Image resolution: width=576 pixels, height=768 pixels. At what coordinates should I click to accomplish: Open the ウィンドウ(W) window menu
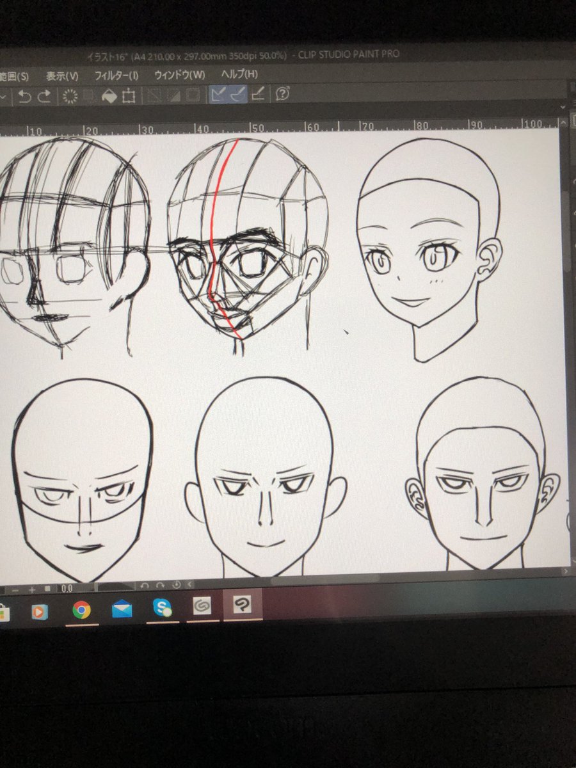click(x=180, y=74)
